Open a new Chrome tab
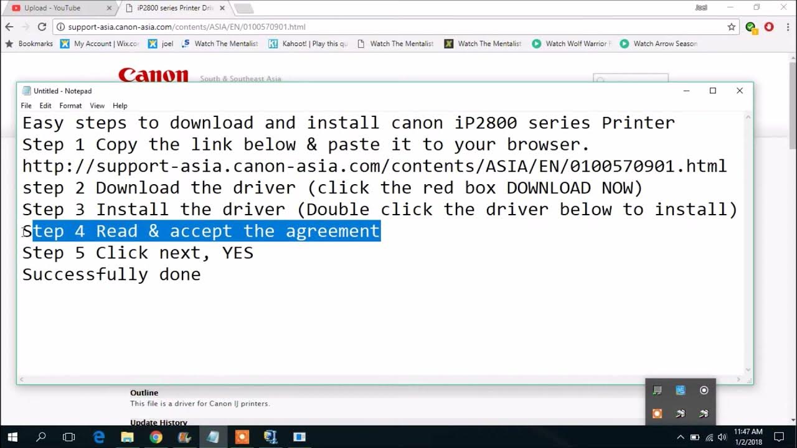797x448 pixels. coord(243,9)
